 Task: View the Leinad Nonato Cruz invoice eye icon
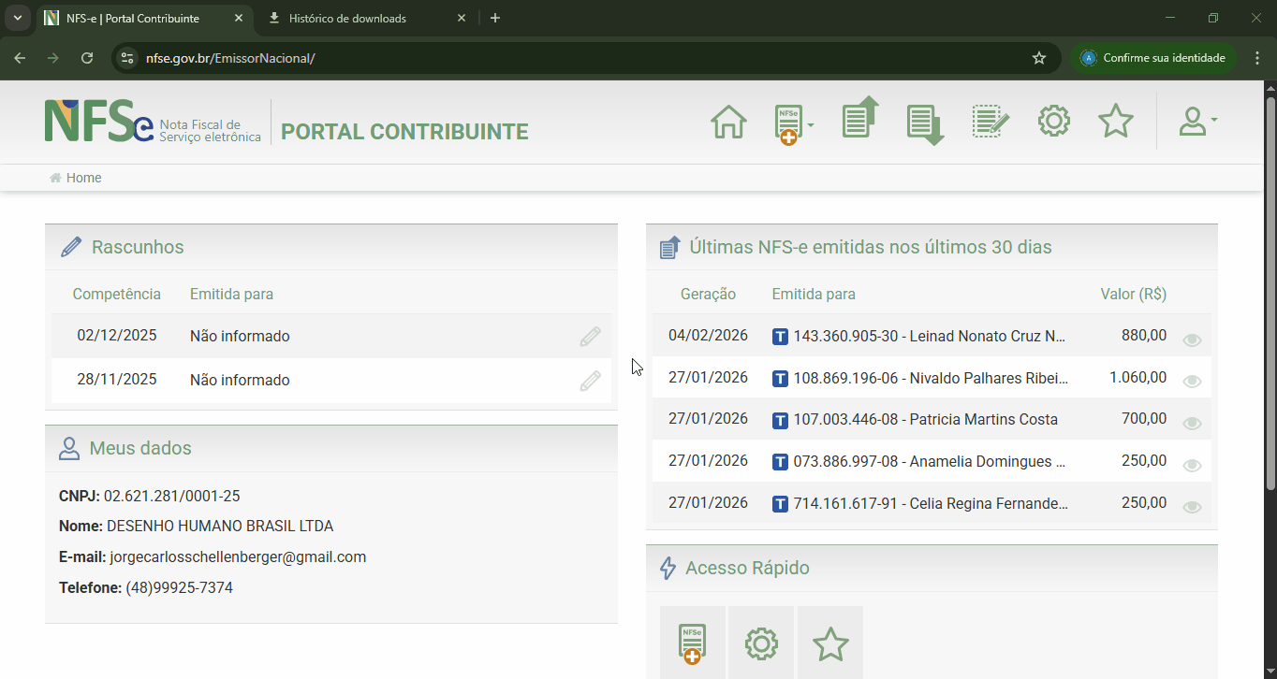point(1192,340)
